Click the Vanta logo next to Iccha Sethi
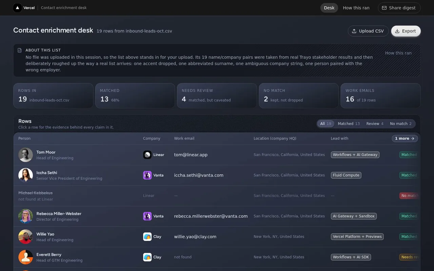 (x=147, y=175)
